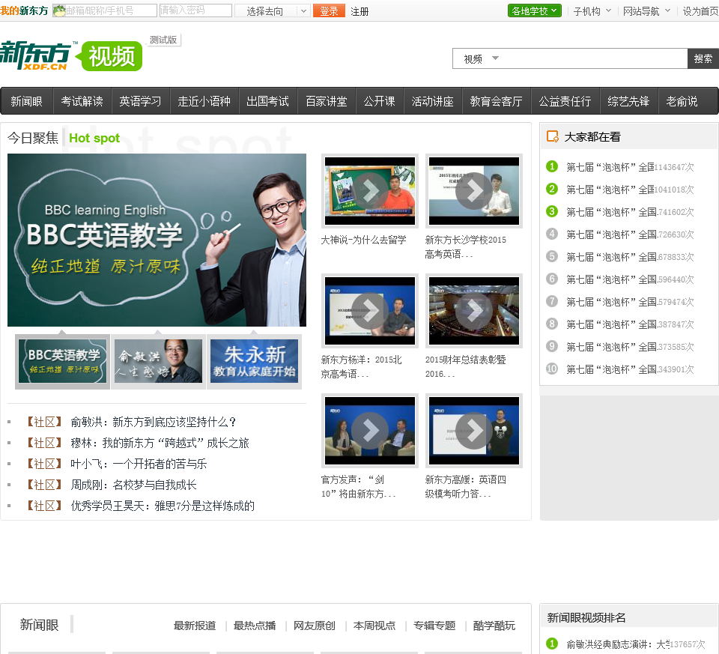Switch to 网友原创 tab
This screenshot has width=719, height=654.
point(315,626)
